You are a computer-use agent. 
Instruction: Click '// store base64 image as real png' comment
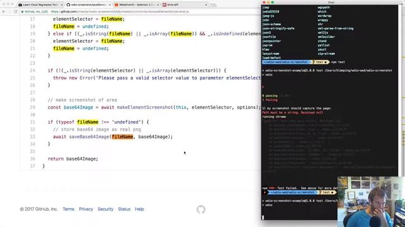click(x=97, y=129)
